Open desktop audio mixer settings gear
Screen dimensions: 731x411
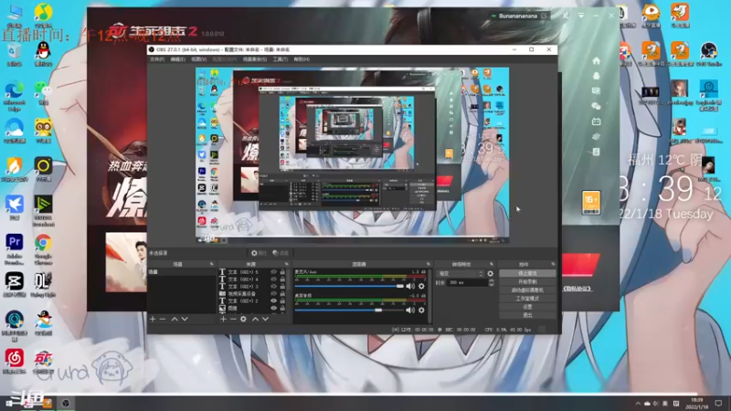click(421, 310)
